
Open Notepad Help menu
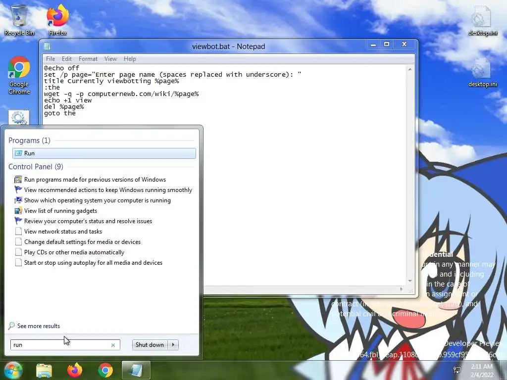(x=130, y=59)
